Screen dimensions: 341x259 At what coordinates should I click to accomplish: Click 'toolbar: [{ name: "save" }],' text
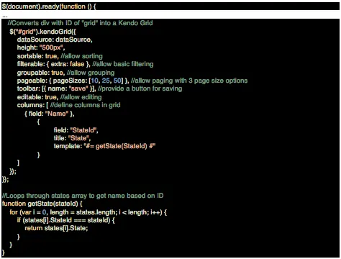57,88
